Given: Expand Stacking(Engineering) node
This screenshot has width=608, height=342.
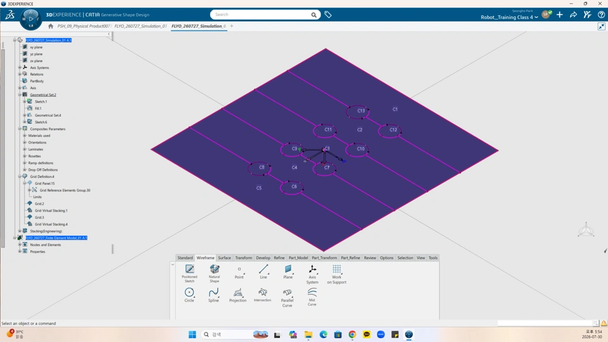Looking at the screenshot, I should [x=20, y=231].
